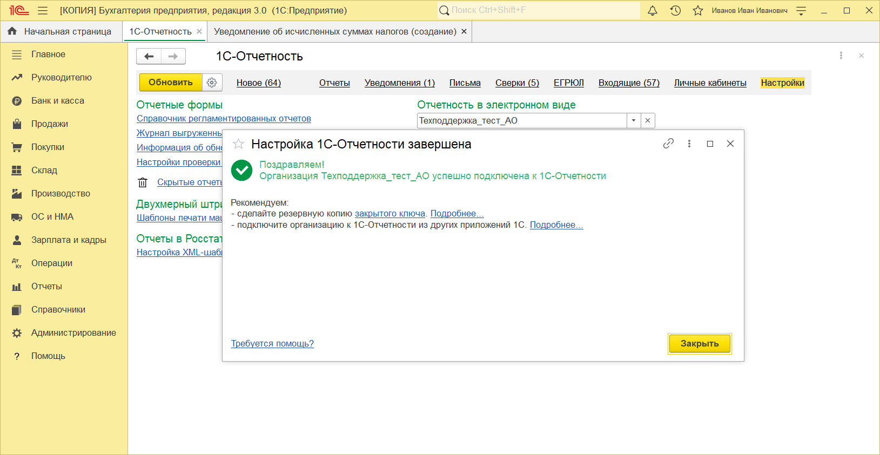Close the 1С-Отчетность page with X
The width and height of the screenshot is (880, 455).
coord(861,56)
